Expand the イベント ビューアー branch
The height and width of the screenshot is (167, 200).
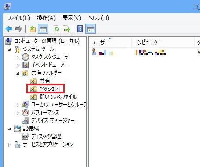[x=18, y=65]
